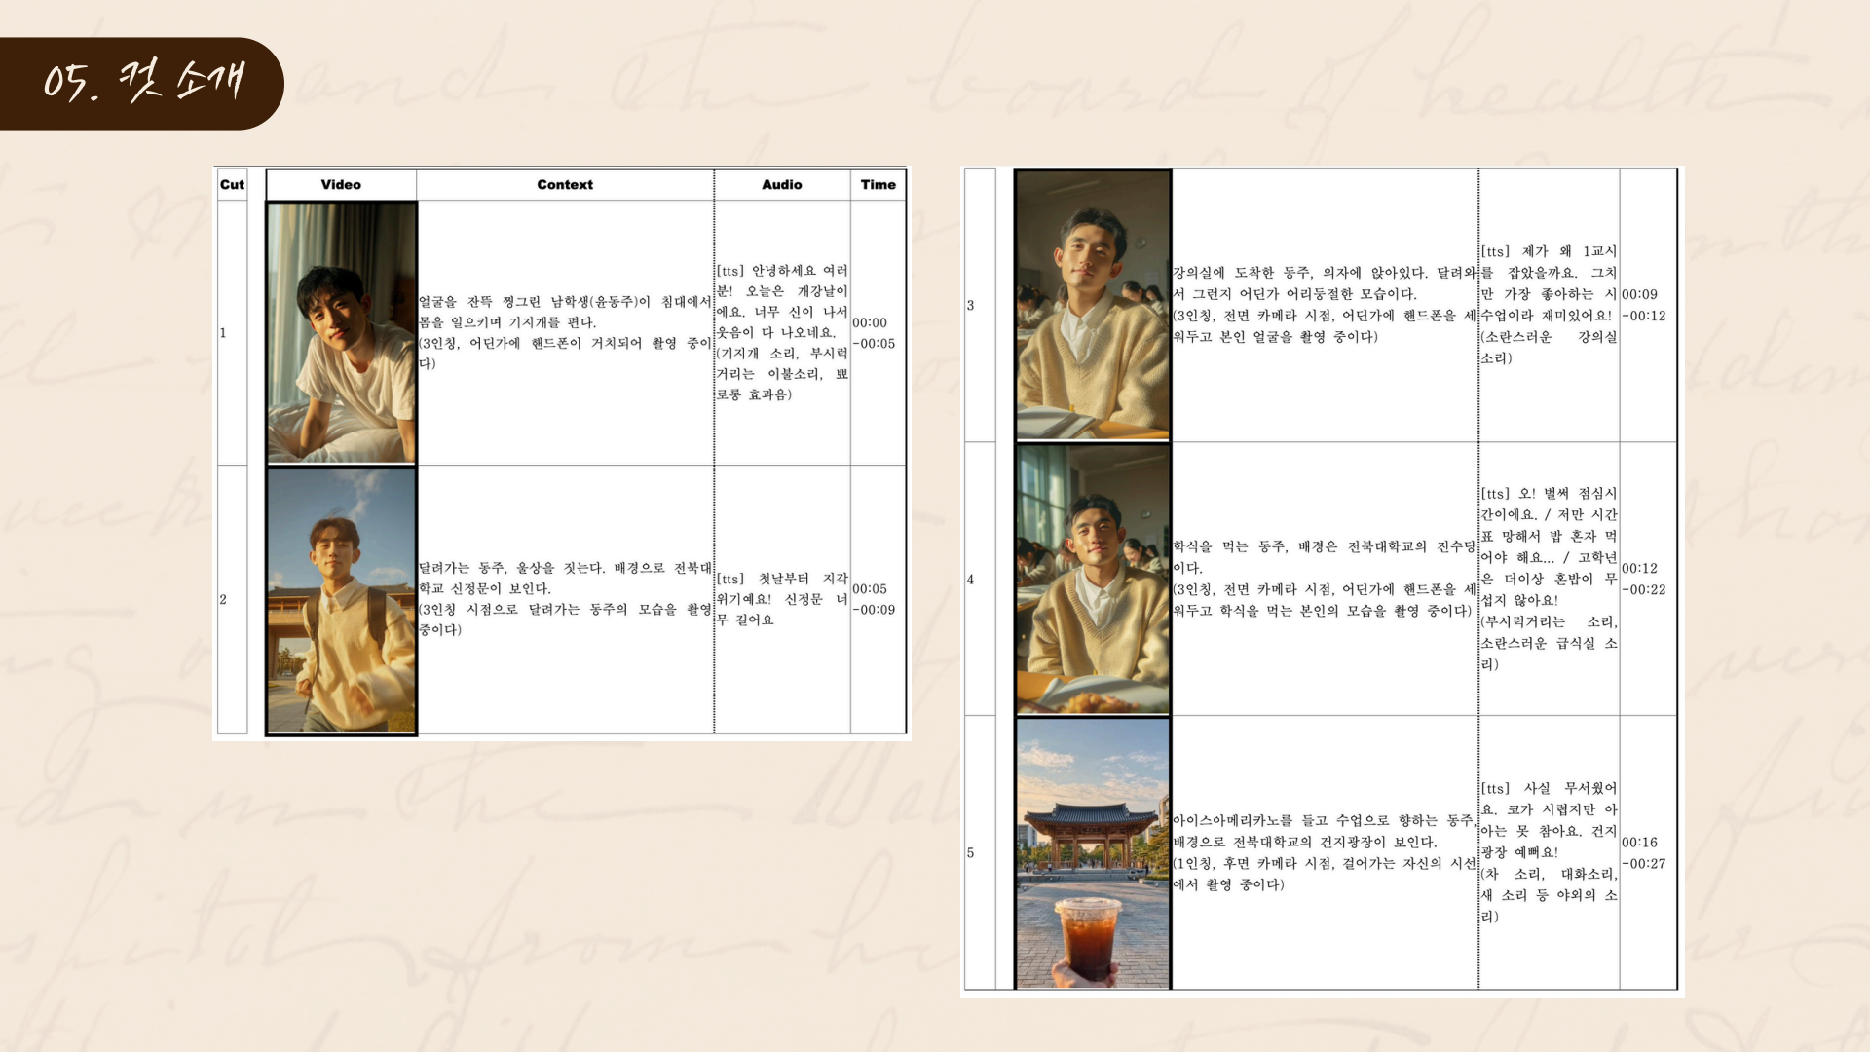The image size is (1870, 1052).
Task: Click the cut 2 running student thumbnail
Action: (x=341, y=600)
